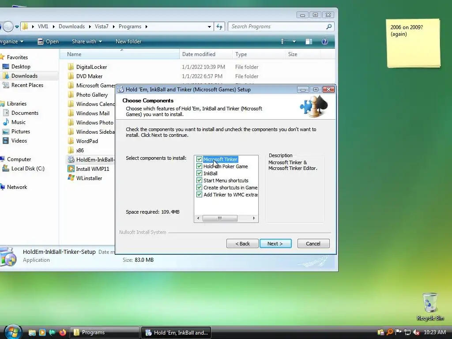Uncheck Add Tinker to WMC extras
The image size is (452, 339).
199,195
